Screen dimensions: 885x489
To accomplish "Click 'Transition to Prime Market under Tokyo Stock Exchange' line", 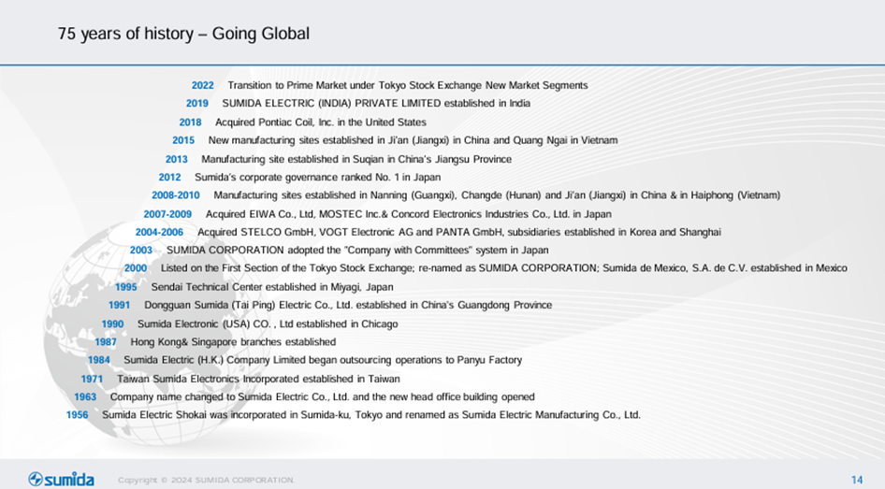I will click(x=408, y=85).
